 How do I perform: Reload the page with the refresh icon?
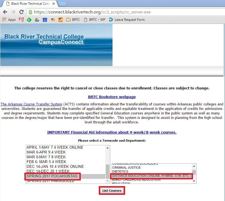[21, 12]
